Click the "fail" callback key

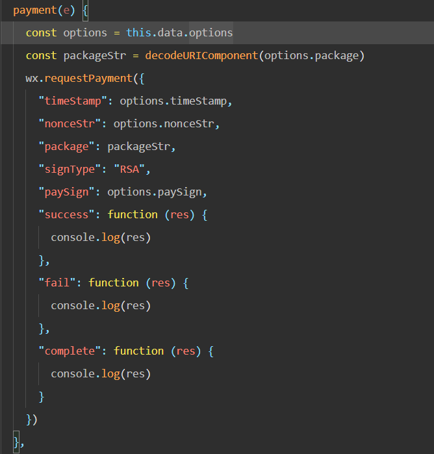[57, 283]
